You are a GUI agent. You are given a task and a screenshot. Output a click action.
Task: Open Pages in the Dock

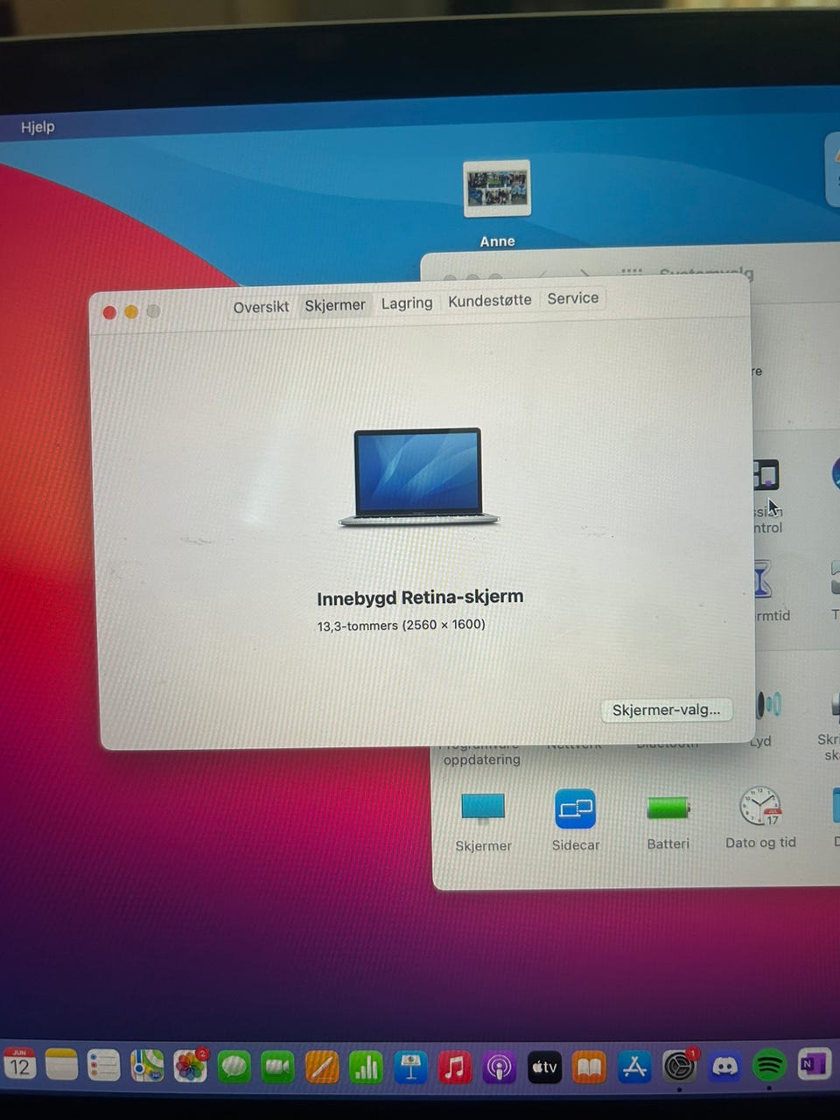point(322,1067)
